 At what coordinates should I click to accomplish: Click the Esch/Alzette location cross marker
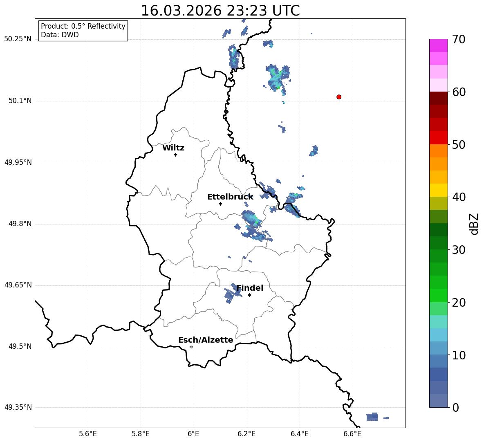point(191,347)
